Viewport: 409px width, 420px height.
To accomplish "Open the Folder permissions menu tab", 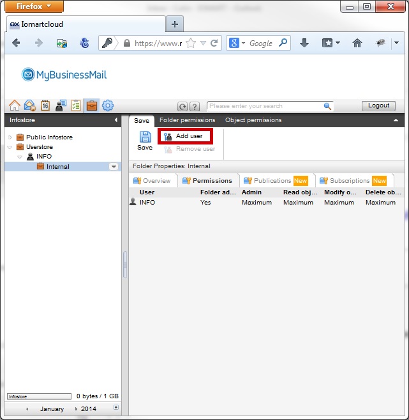I will coord(187,120).
